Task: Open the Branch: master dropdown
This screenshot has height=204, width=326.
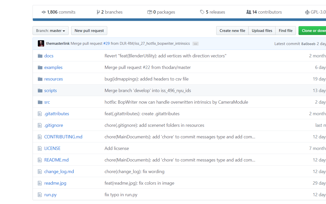Action: tap(50, 31)
